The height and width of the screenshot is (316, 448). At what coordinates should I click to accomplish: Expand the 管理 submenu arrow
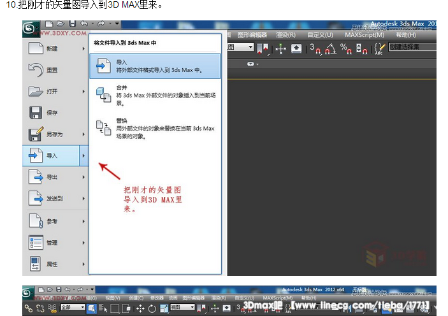[83, 243]
